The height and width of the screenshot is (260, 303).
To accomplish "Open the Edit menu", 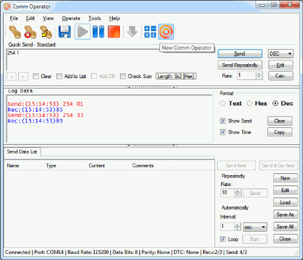I will point(30,18).
